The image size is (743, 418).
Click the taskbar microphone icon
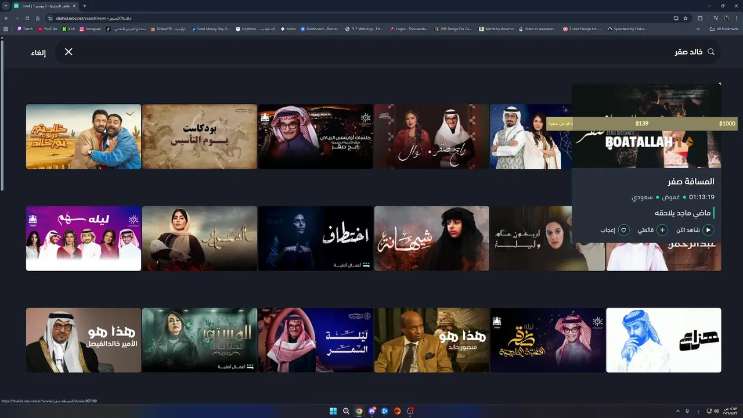coord(687,411)
